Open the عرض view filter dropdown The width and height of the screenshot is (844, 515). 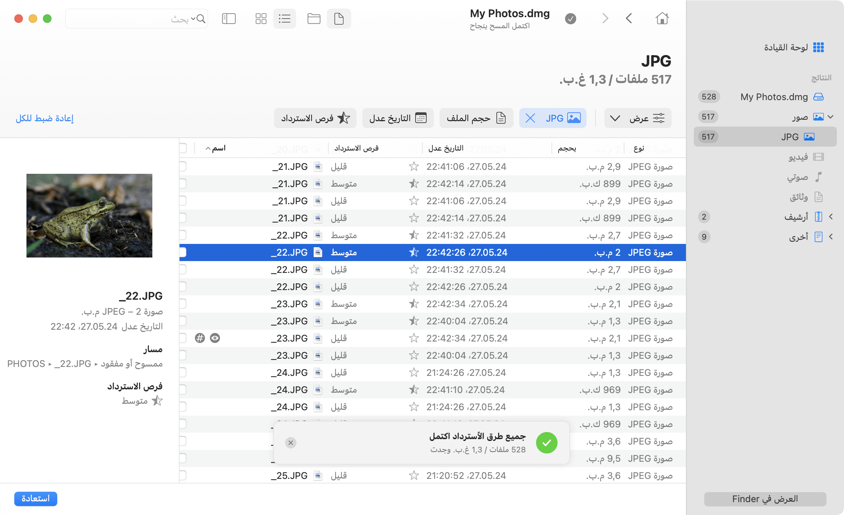[x=638, y=118]
